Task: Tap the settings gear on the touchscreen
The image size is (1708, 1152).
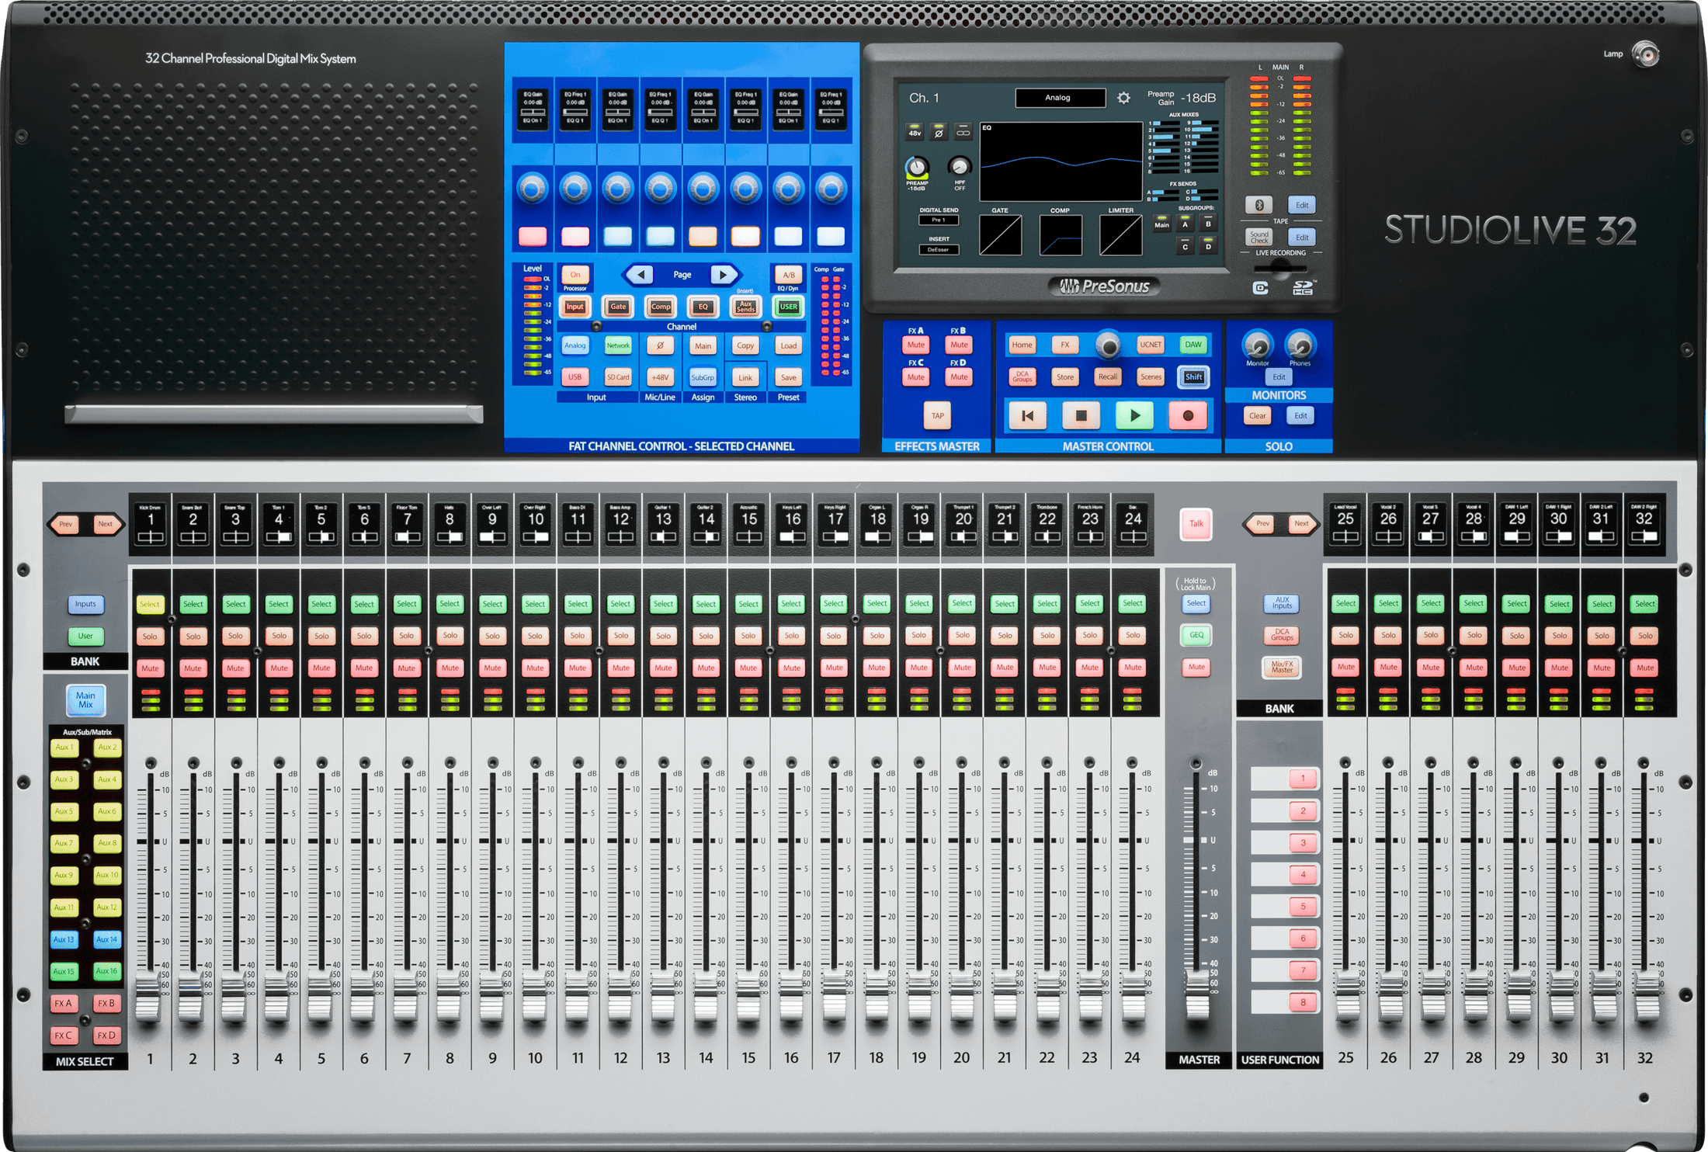Action: tap(1123, 99)
